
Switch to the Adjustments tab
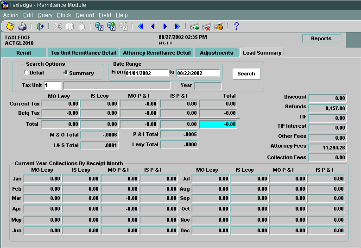(x=216, y=53)
